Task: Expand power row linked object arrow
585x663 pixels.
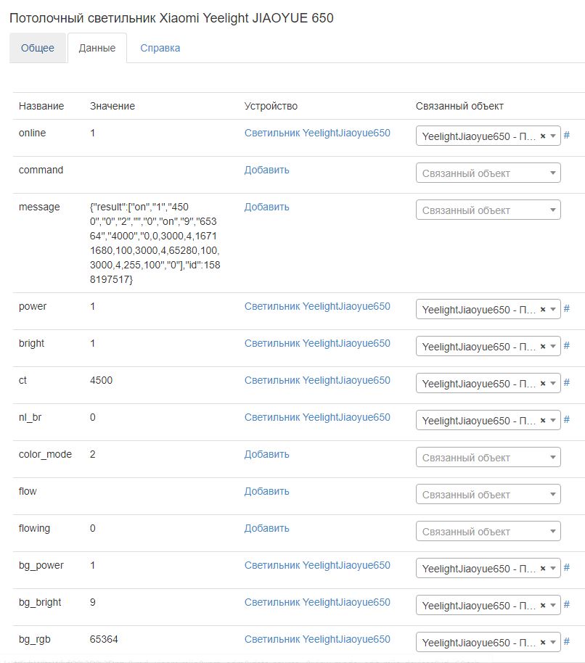Action: tap(553, 310)
